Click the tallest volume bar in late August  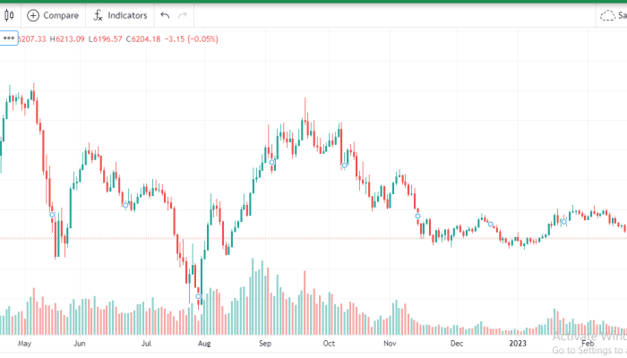click(253, 296)
